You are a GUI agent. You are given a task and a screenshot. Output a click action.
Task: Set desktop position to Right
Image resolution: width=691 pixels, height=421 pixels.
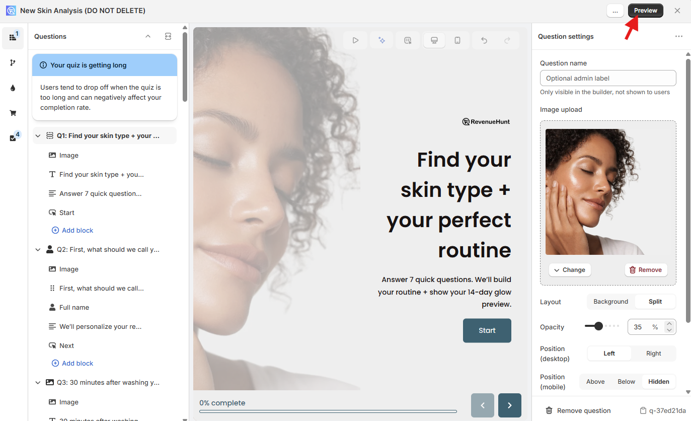click(654, 354)
